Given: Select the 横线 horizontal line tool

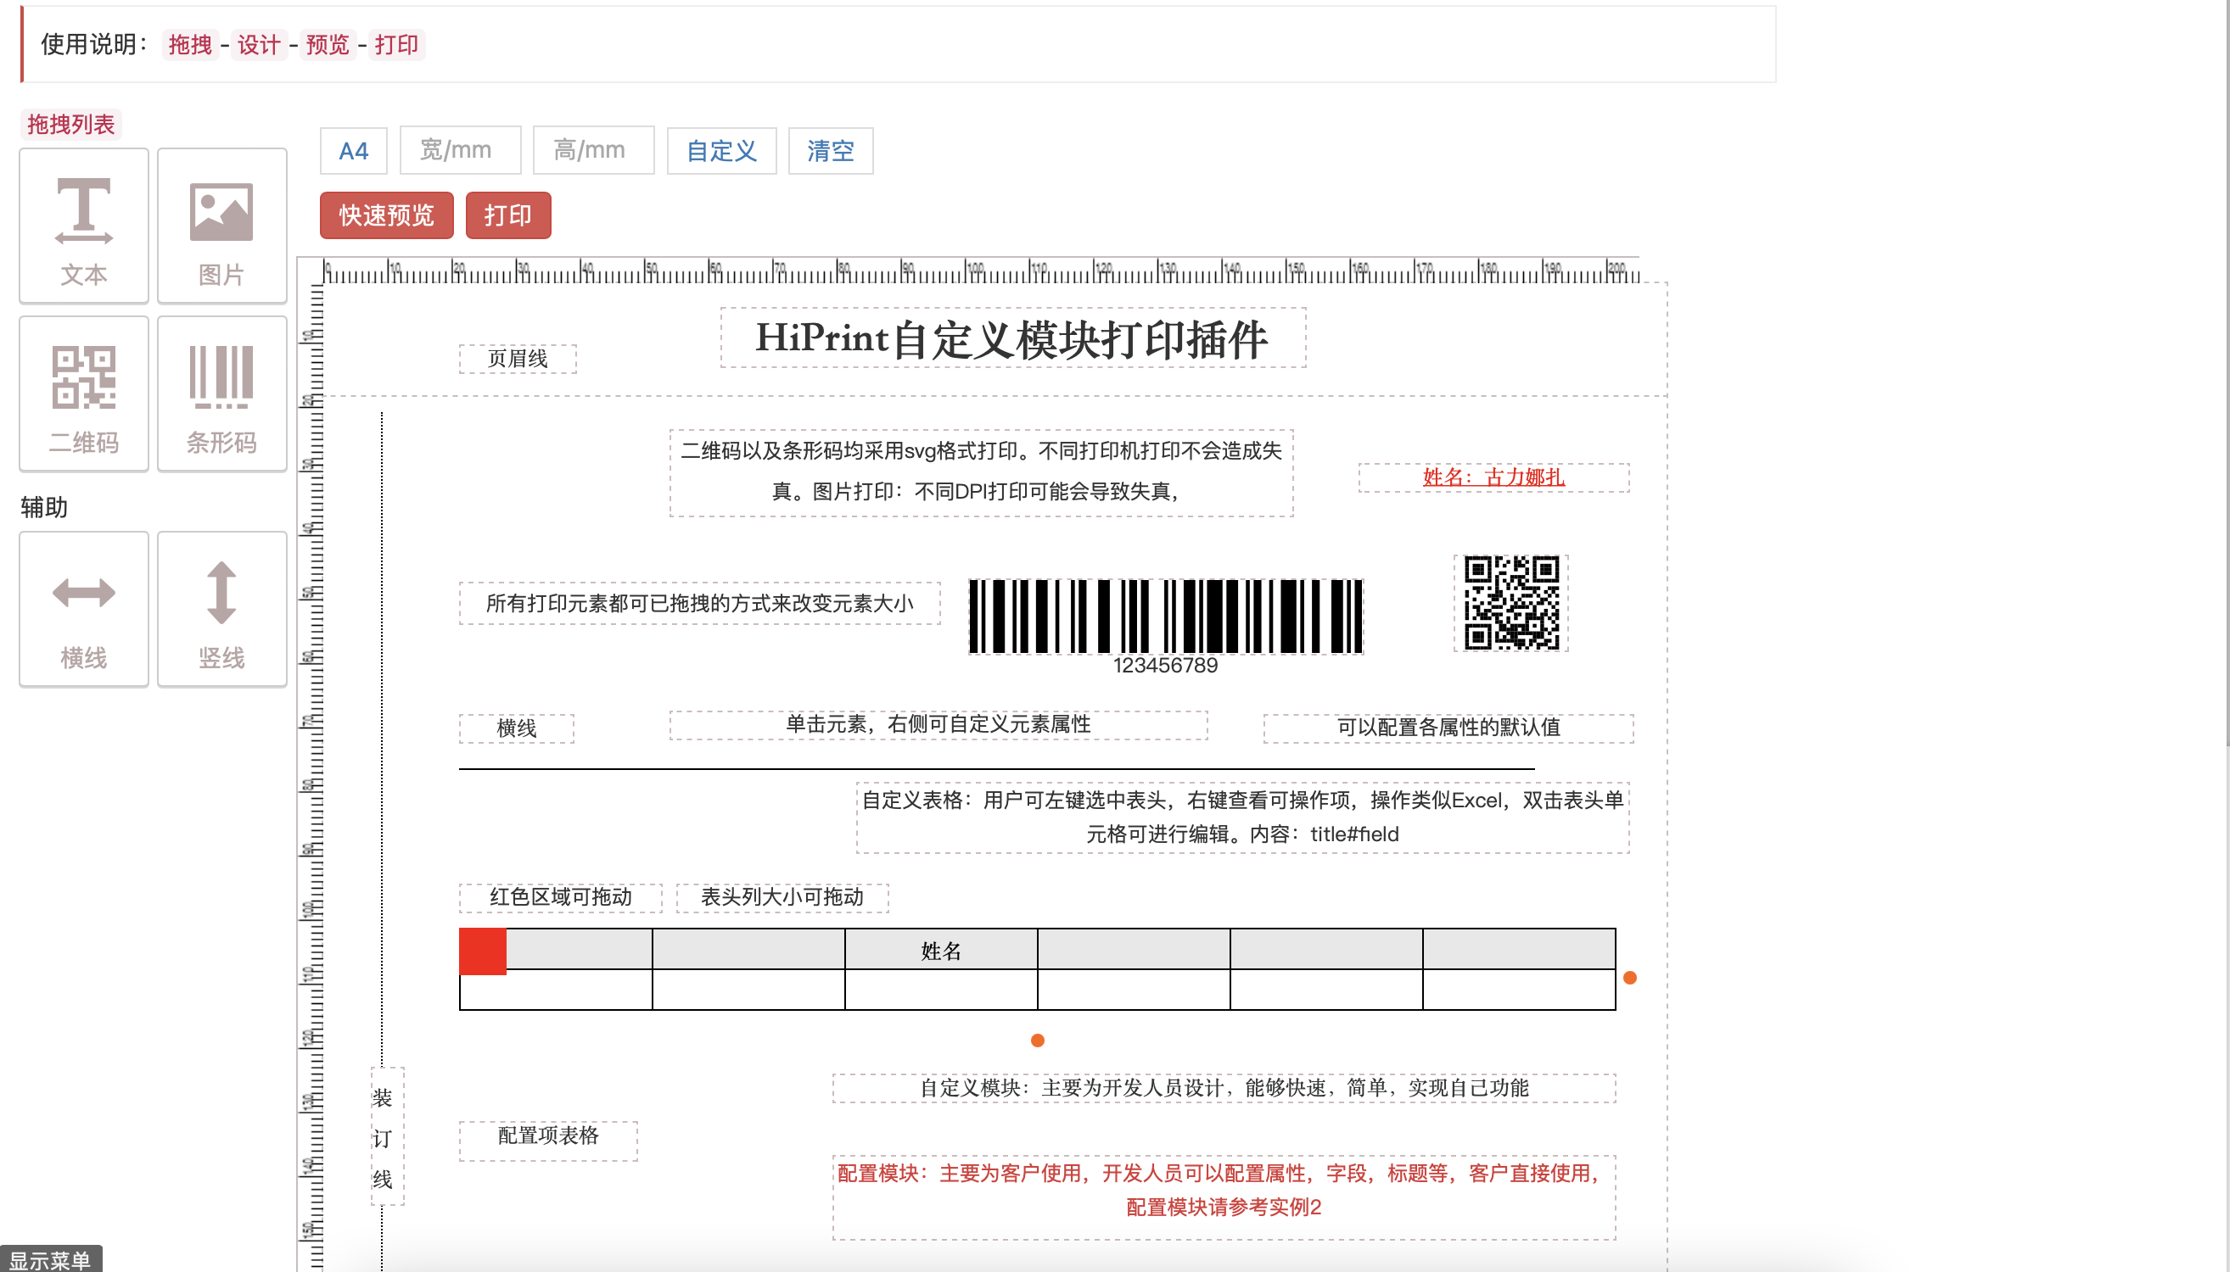Looking at the screenshot, I should [x=84, y=609].
